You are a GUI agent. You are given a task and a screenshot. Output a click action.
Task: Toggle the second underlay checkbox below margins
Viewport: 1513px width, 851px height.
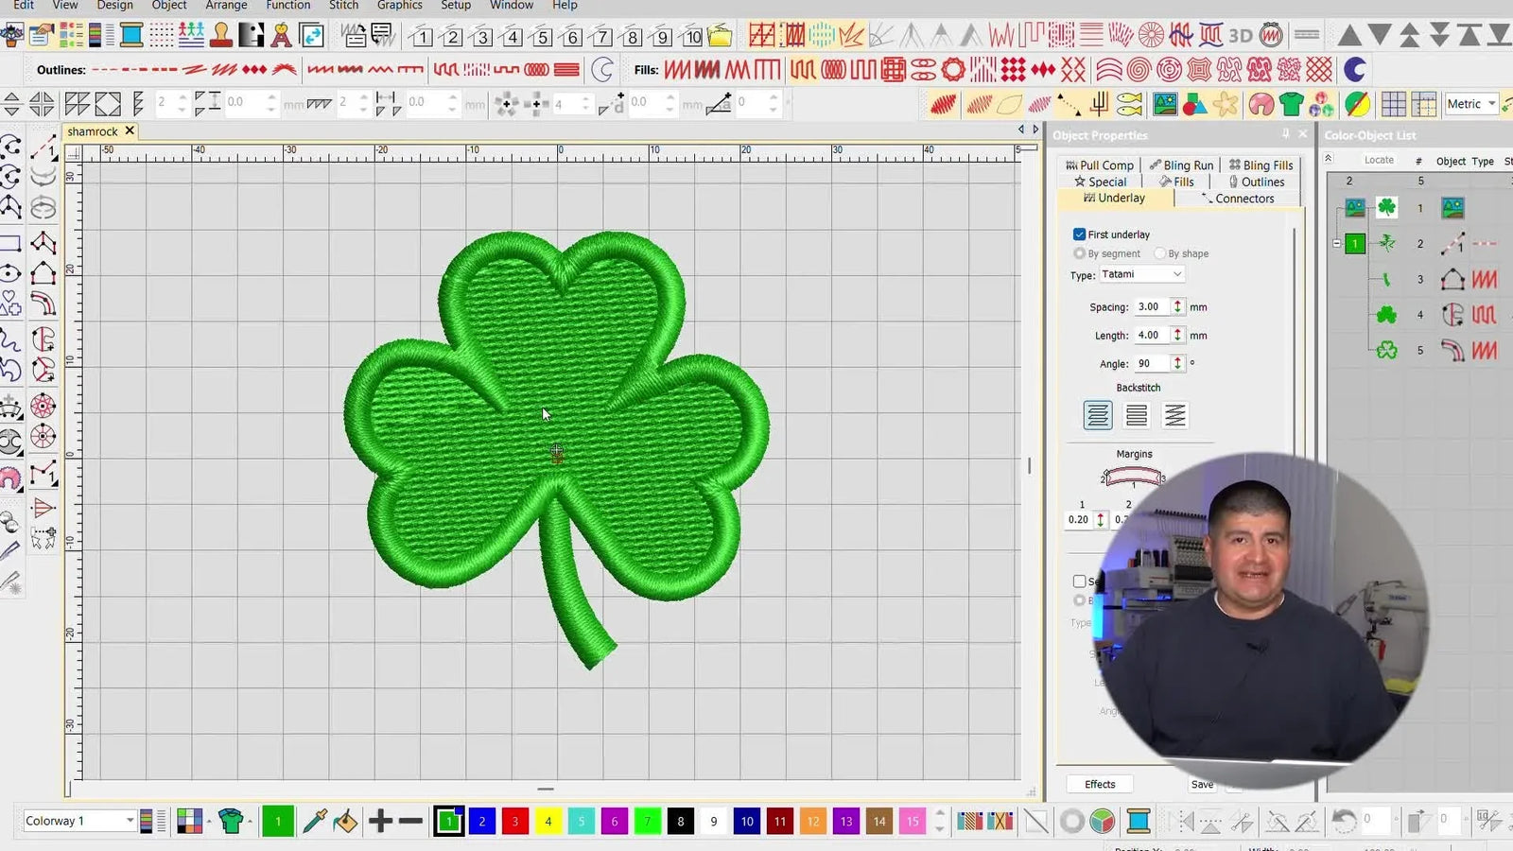click(x=1079, y=582)
